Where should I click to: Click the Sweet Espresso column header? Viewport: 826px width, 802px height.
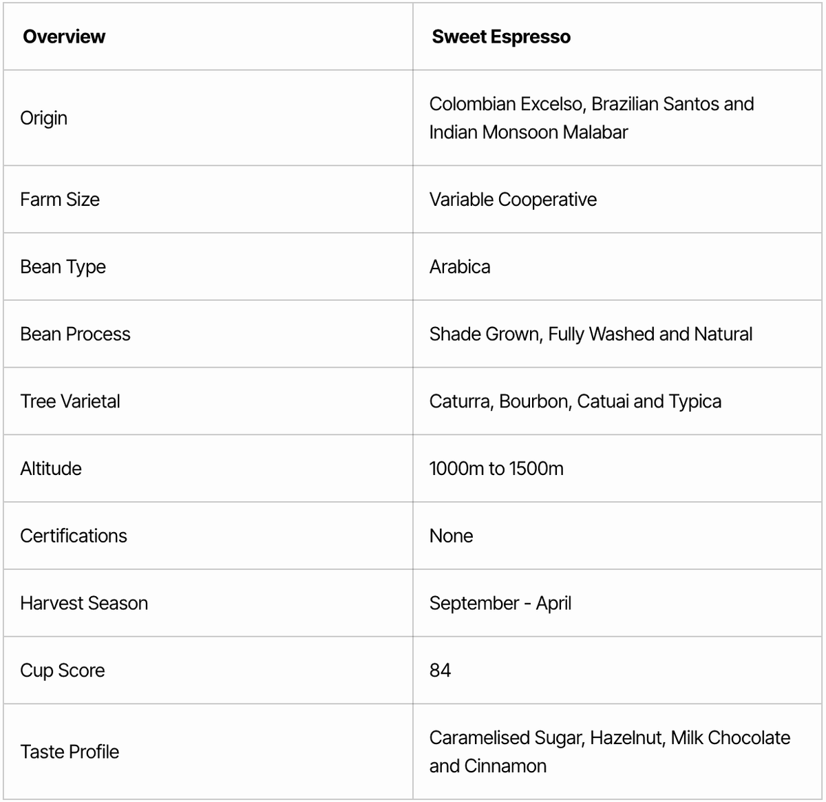tap(501, 36)
